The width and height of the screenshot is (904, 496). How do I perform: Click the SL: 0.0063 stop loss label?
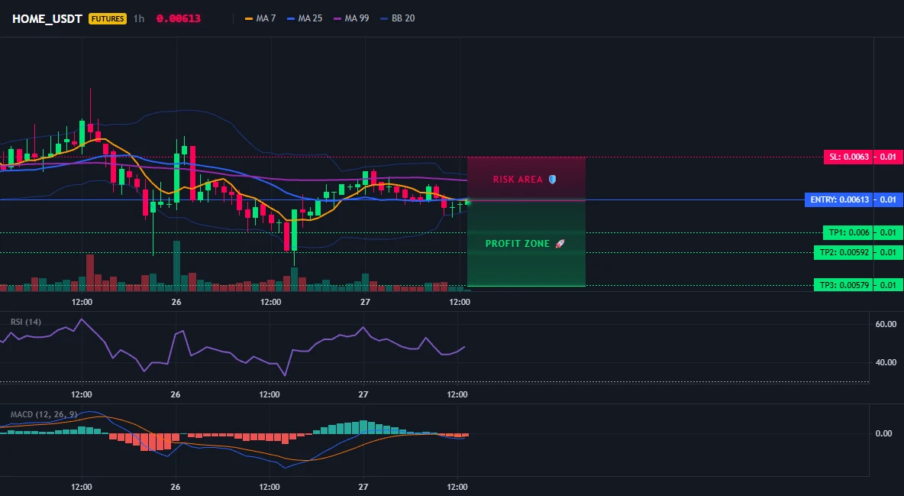849,157
